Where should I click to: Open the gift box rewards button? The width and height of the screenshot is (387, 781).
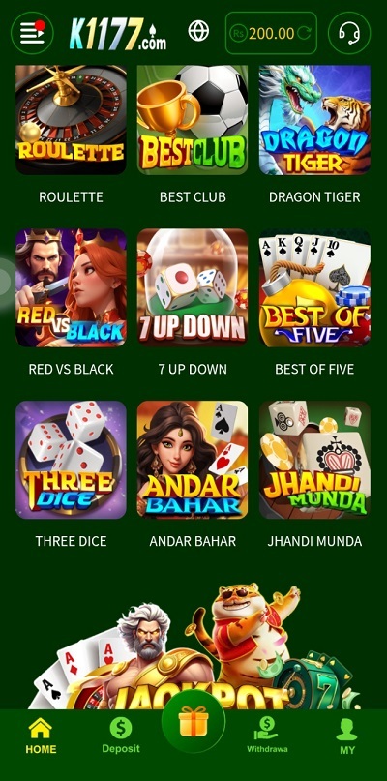click(193, 721)
